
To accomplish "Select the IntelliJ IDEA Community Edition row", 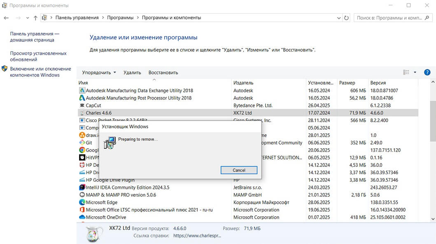I will coord(248,187).
